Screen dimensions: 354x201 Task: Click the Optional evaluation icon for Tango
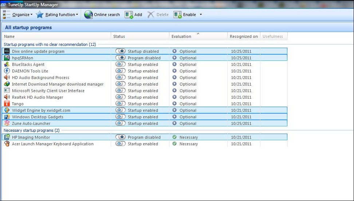point(174,103)
